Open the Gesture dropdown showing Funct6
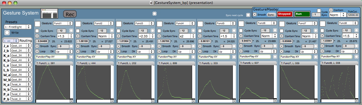Screen dimensions: 362x105 coord(266,23)
